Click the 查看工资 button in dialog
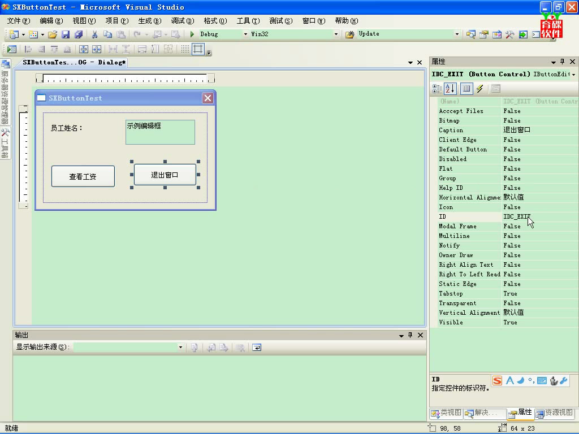 [83, 176]
